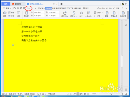The height and width of the screenshot is (97, 130).
Task: Toggle the page layout view button in status bar
Action: point(78,94)
